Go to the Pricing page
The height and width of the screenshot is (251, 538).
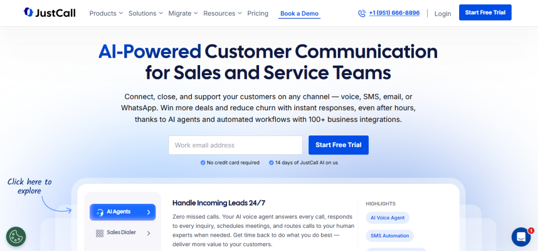pos(257,13)
